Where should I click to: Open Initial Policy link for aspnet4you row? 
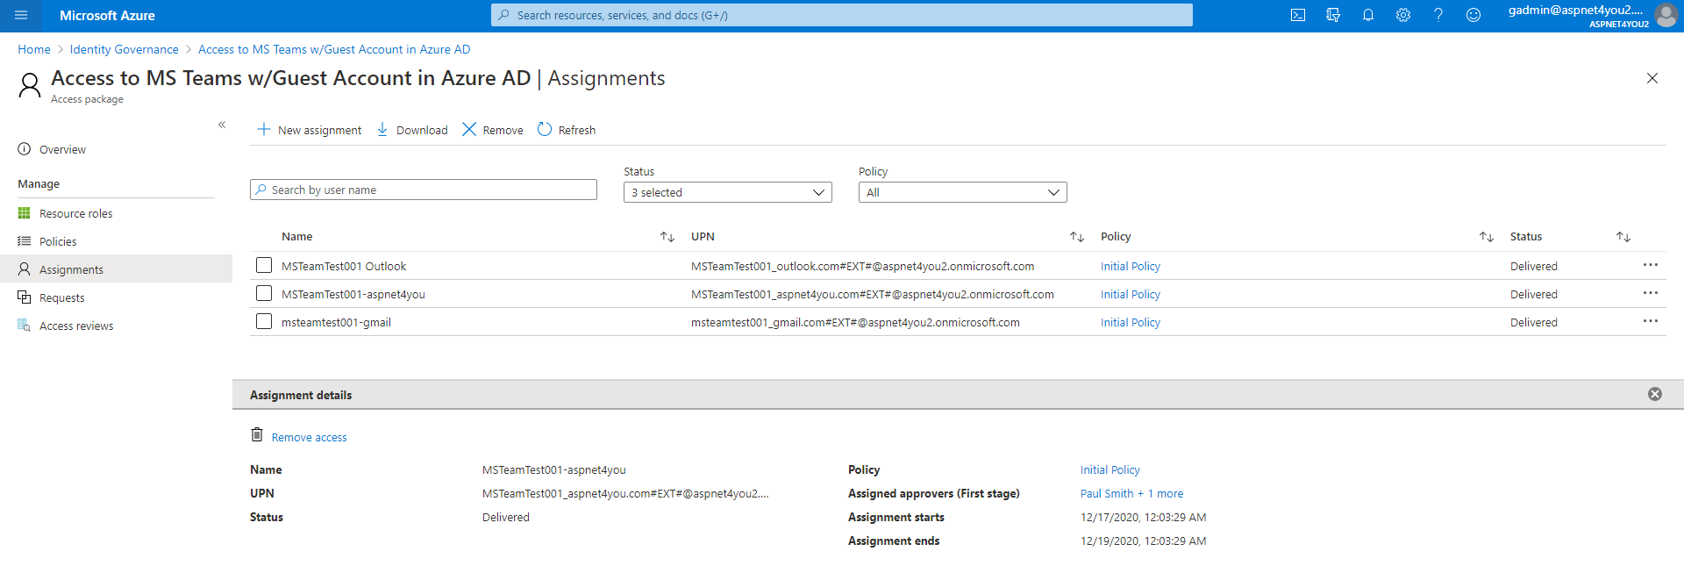1131,294
